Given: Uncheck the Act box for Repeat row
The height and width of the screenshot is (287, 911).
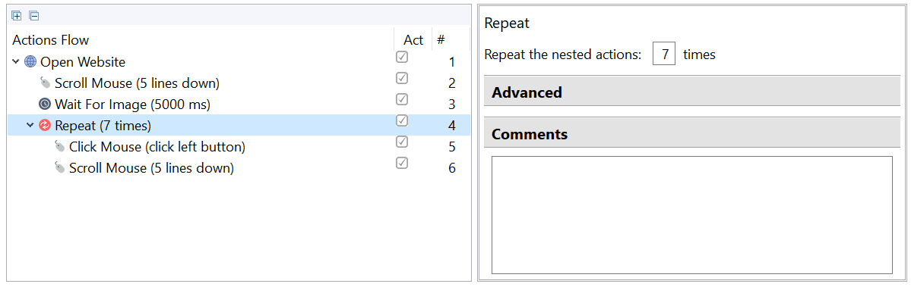Looking at the screenshot, I should point(401,120).
